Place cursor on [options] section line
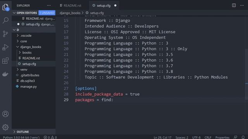 pos(86,88)
